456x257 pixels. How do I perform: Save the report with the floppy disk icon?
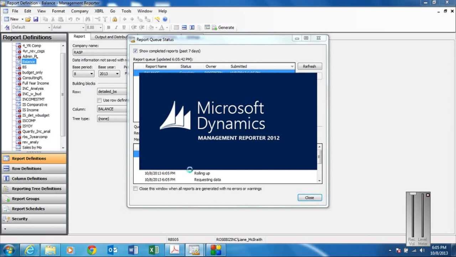click(x=36, y=19)
